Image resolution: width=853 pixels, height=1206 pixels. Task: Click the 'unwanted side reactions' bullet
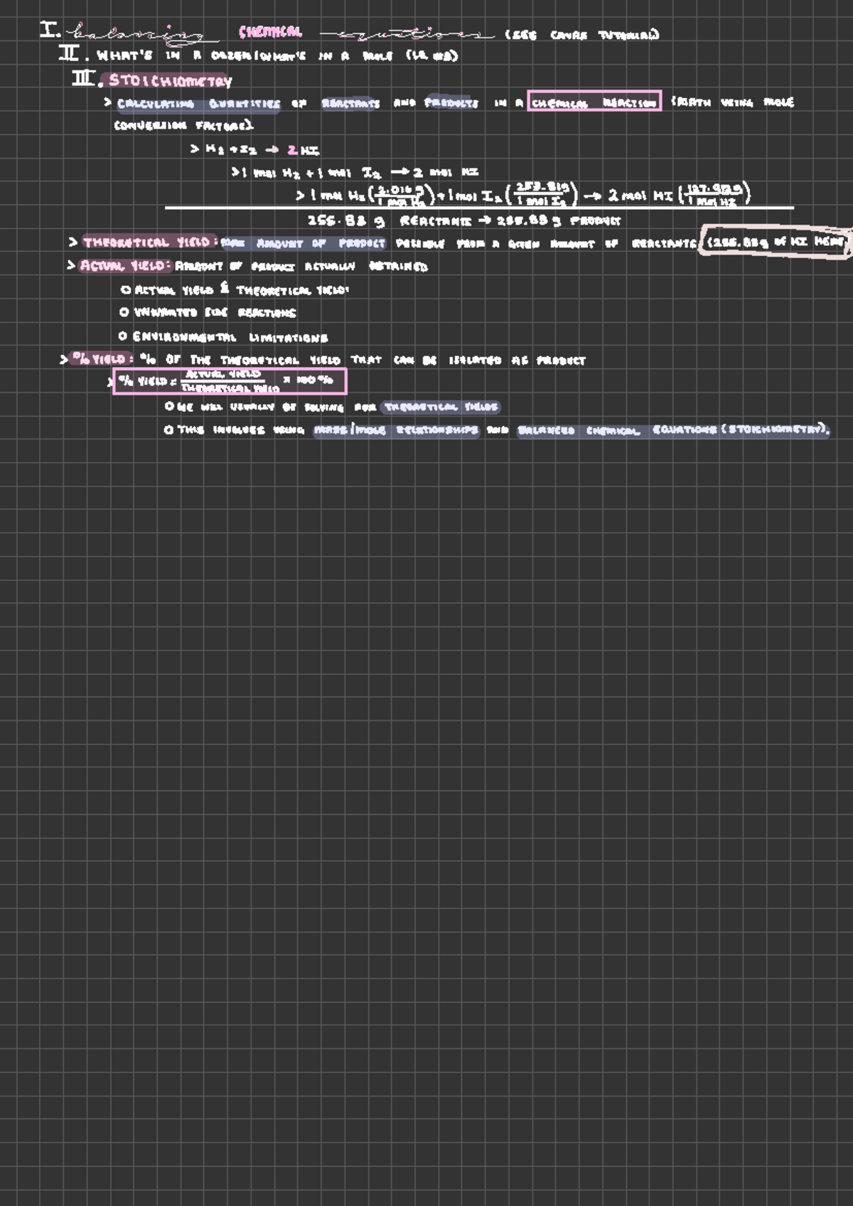(208, 312)
